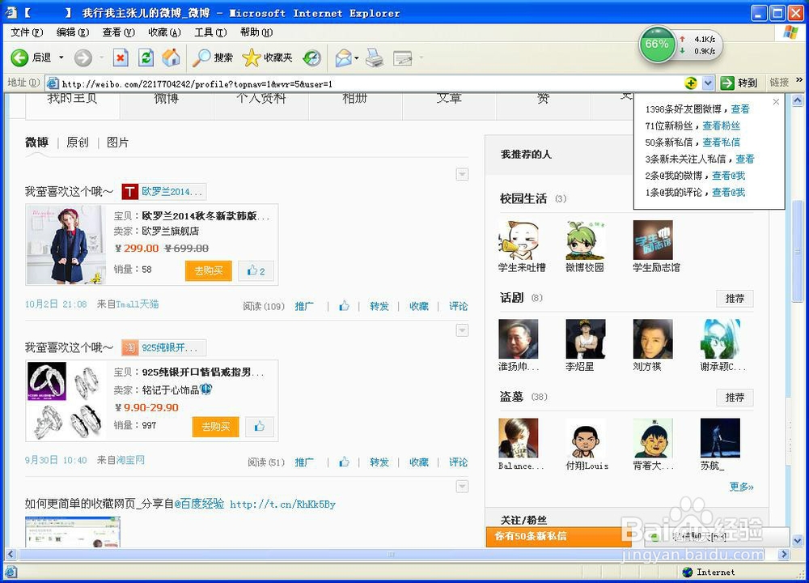Open the options arrow on the 925纯银 post
This screenshot has height=583, width=809.
pos(462,330)
